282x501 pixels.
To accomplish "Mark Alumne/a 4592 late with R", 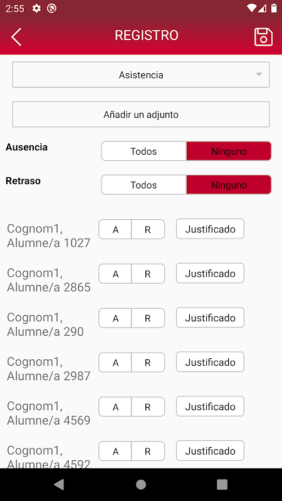I will click(148, 451).
